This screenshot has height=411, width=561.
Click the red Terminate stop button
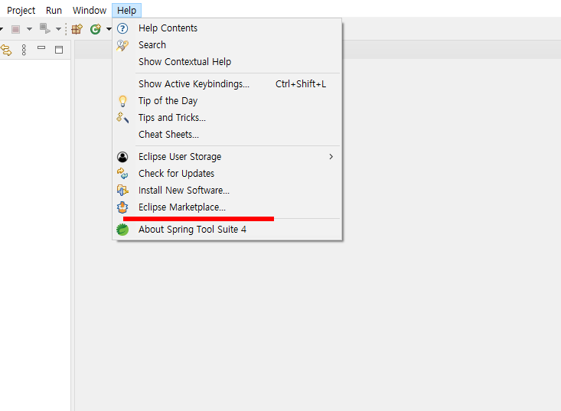(15, 29)
